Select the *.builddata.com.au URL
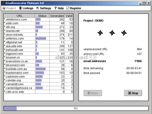Screen dimensions: 152x114 click(16, 69)
